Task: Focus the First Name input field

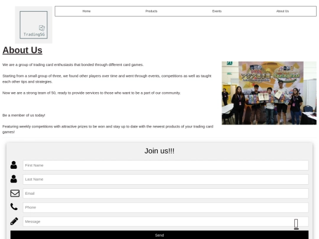Action: click(165, 165)
